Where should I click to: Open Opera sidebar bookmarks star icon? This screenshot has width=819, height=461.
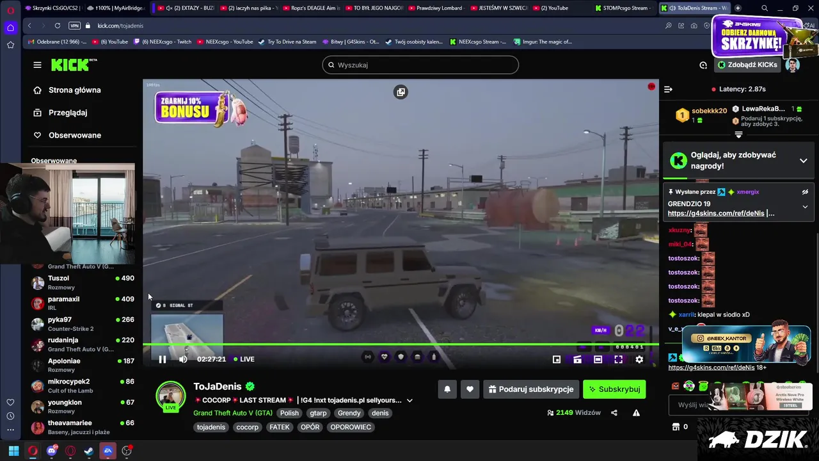10,45
